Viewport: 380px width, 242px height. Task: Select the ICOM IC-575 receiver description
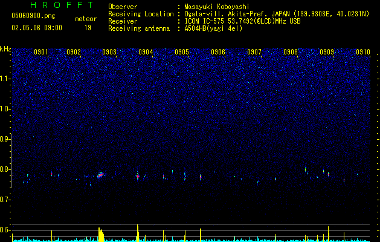point(242,21)
